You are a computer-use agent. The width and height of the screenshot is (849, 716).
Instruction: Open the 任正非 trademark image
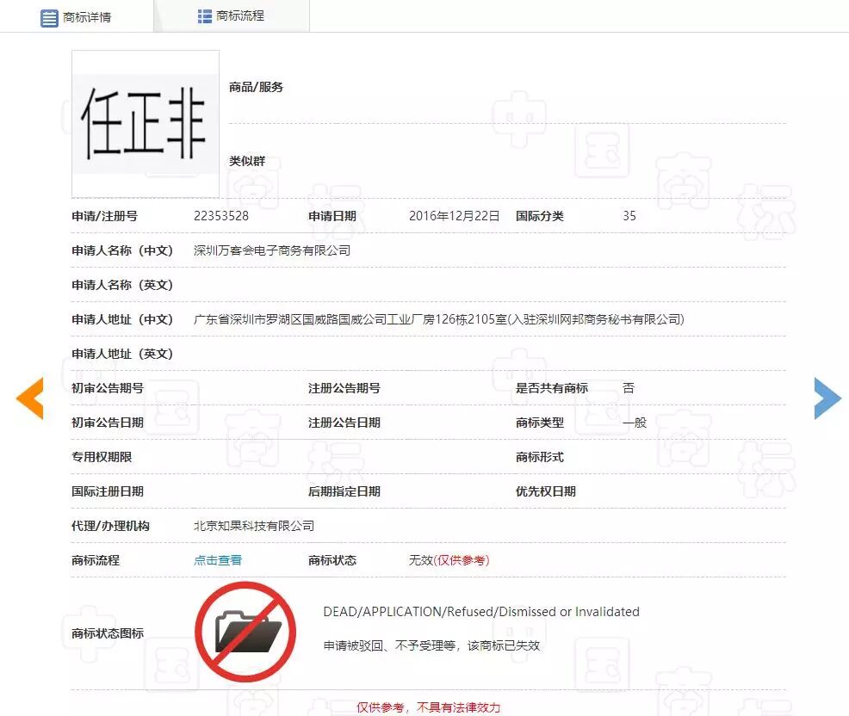click(x=146, y=124)
